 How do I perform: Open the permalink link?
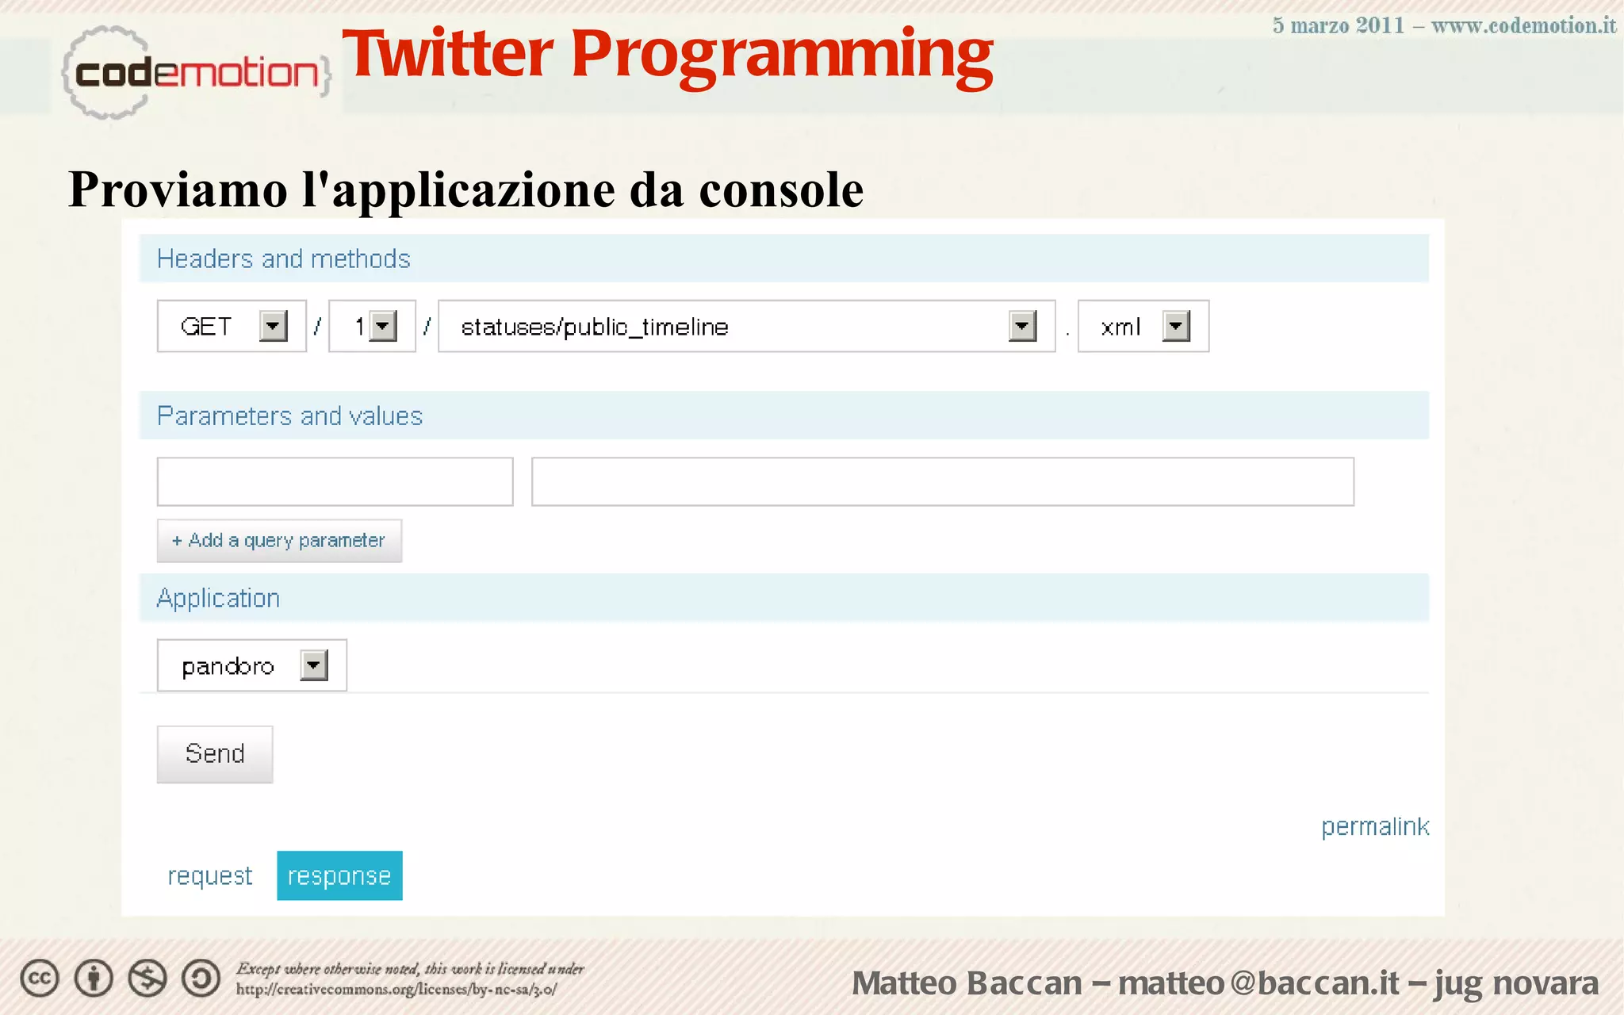1374,826
